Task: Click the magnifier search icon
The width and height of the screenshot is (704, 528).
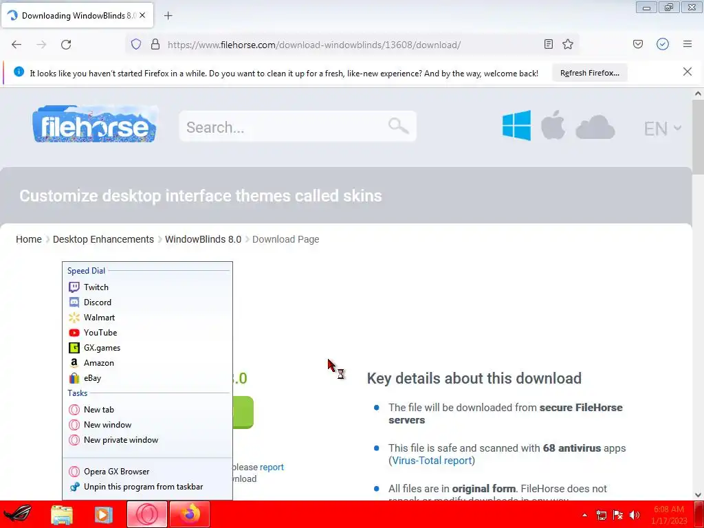Action: (x=398, y=126)
